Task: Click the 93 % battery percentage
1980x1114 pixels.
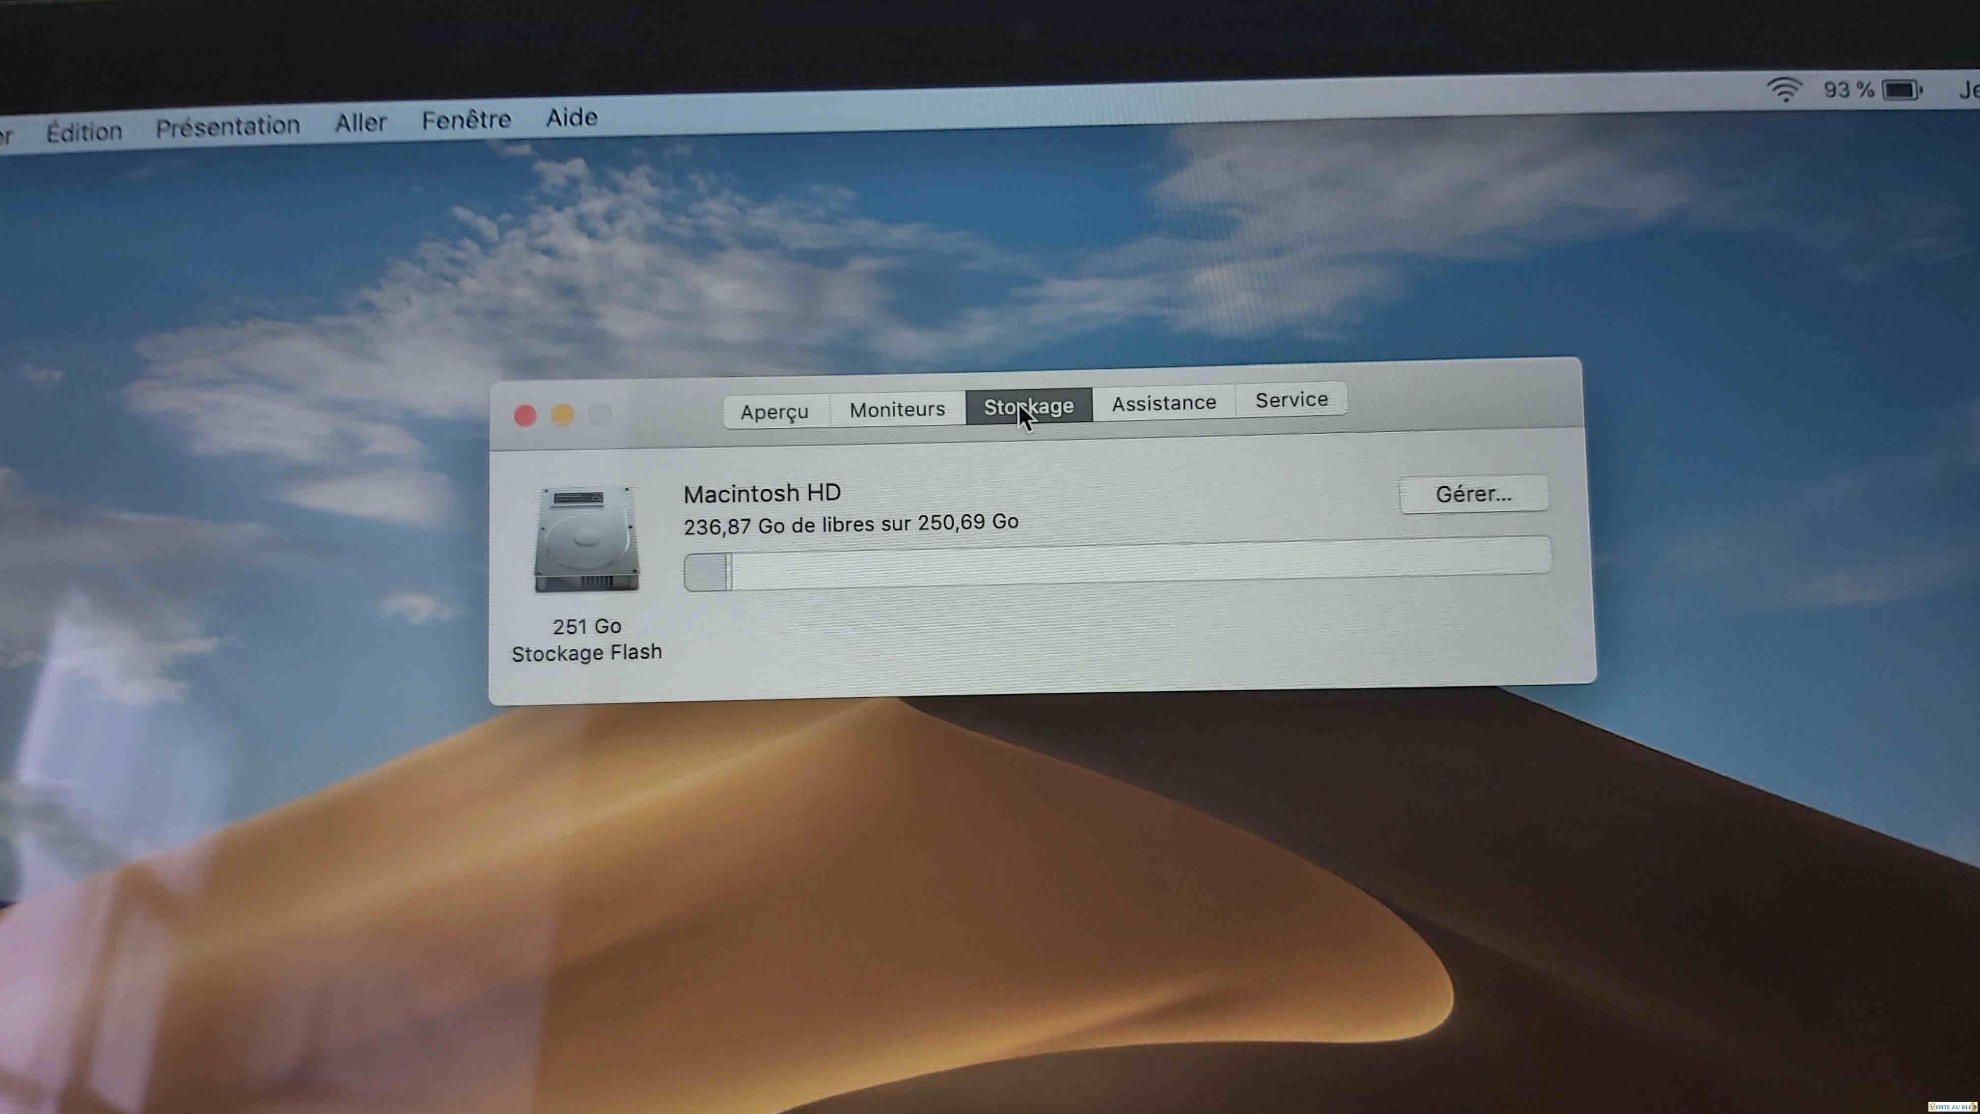Action: (1848, 90)
